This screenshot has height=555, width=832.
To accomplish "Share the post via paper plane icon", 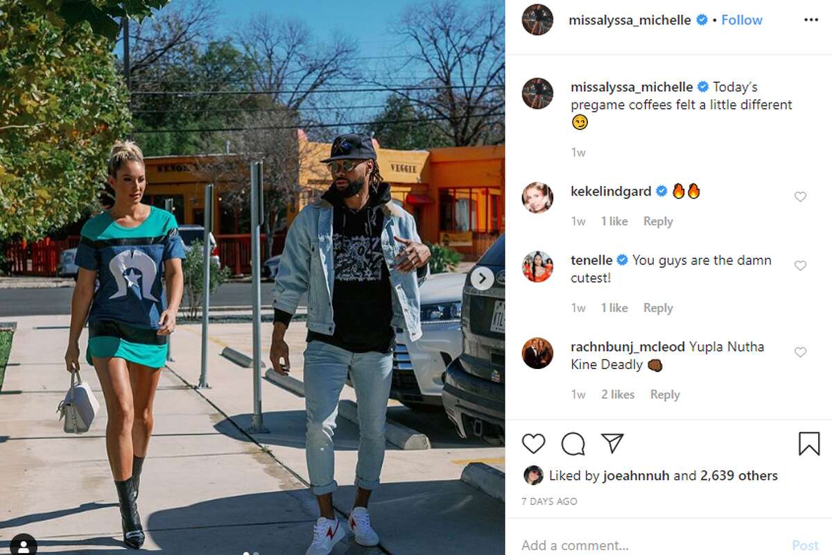I will 612,443.
